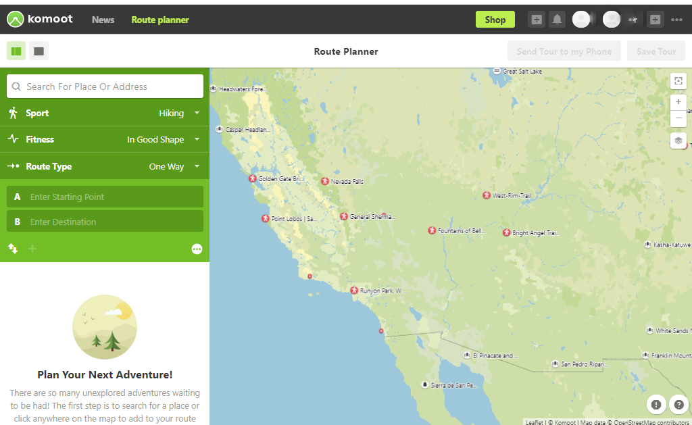Swap start and destination arrows

(x=13, y=249)
